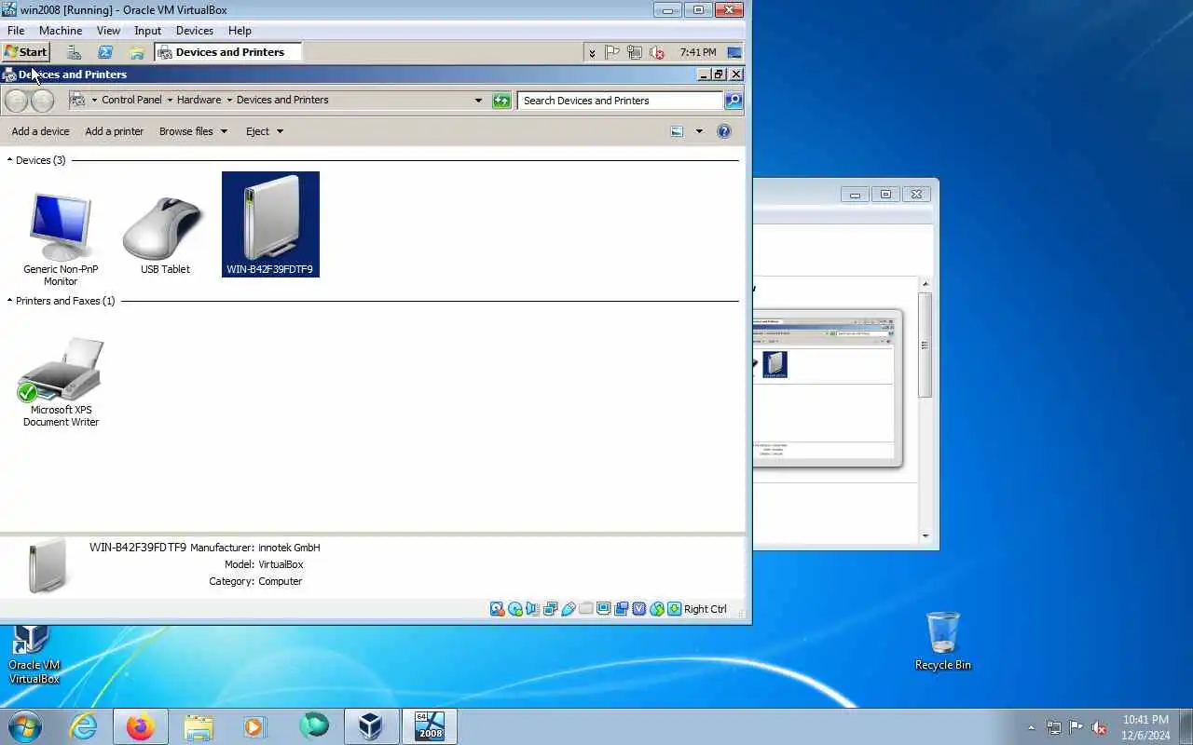Image resolution: width=1193 pixels, height=745 pixels.
Task: Open Eject dropdown
Action: click(264, 131)
